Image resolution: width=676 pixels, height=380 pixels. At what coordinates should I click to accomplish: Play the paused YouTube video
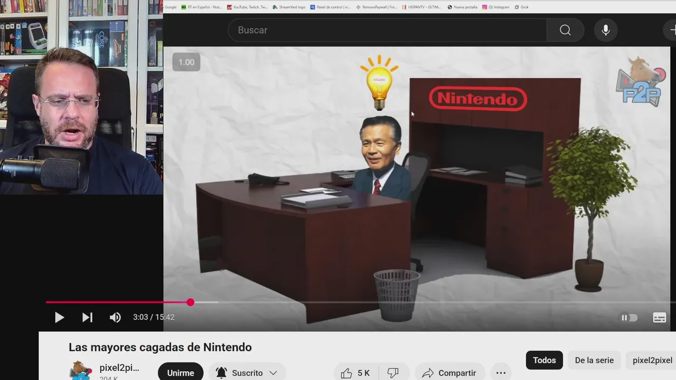(59, 317)
